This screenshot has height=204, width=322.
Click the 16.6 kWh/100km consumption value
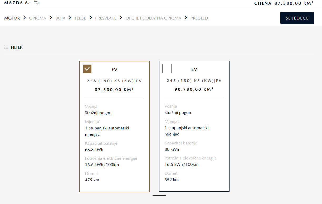[102, 165]
